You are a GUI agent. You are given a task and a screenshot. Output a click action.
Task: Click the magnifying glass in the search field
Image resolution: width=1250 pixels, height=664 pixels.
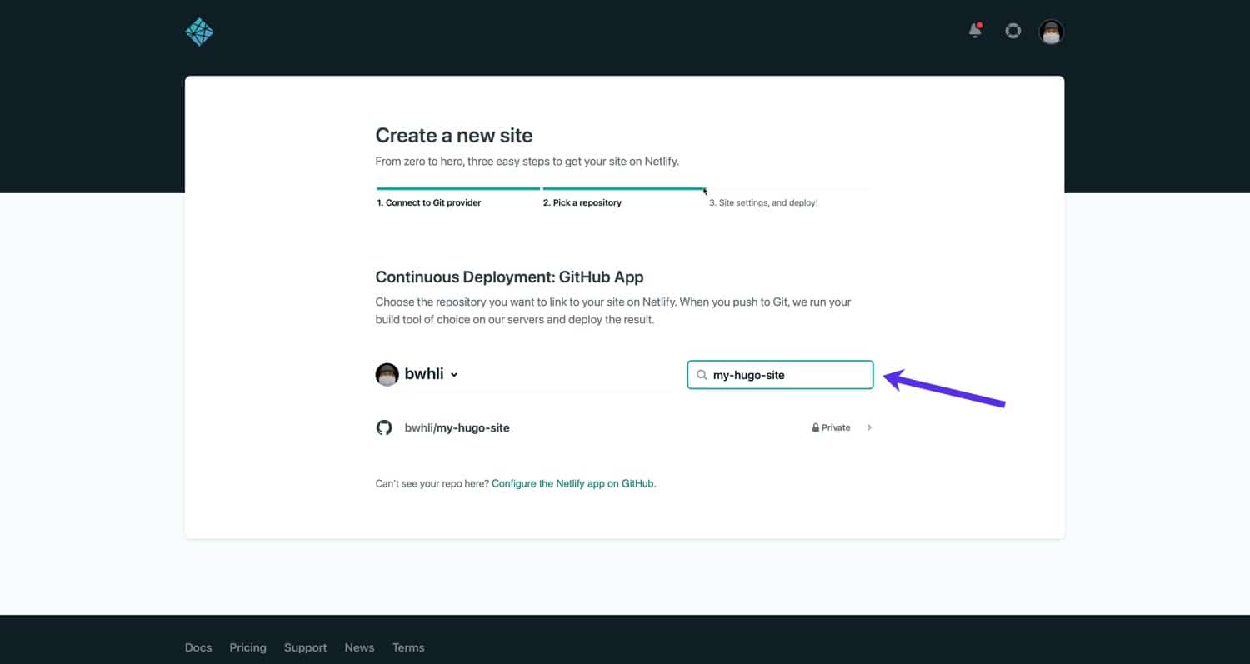[701, 374]
